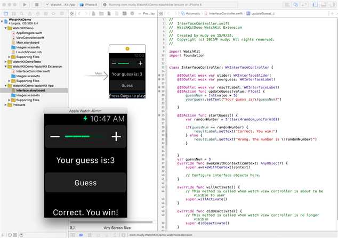338x238 pixels.
Task: Show document outline in storyboard canvas
Action: tap(73, 227)
